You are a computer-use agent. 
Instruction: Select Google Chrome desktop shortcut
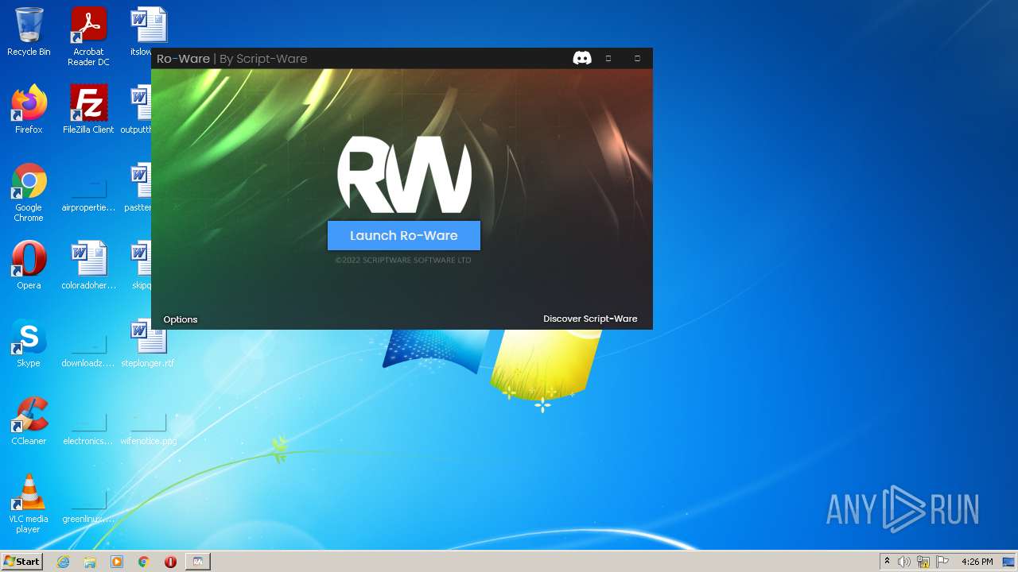pos(29,192)
